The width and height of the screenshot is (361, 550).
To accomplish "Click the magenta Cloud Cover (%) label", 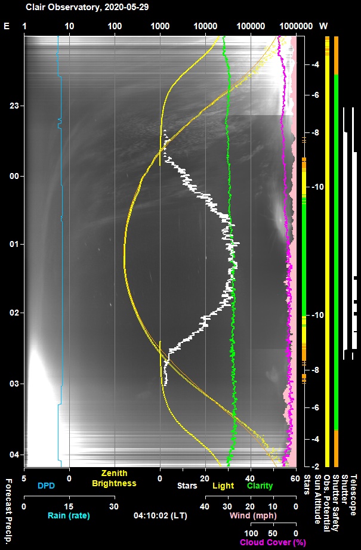I will point(273,542).
